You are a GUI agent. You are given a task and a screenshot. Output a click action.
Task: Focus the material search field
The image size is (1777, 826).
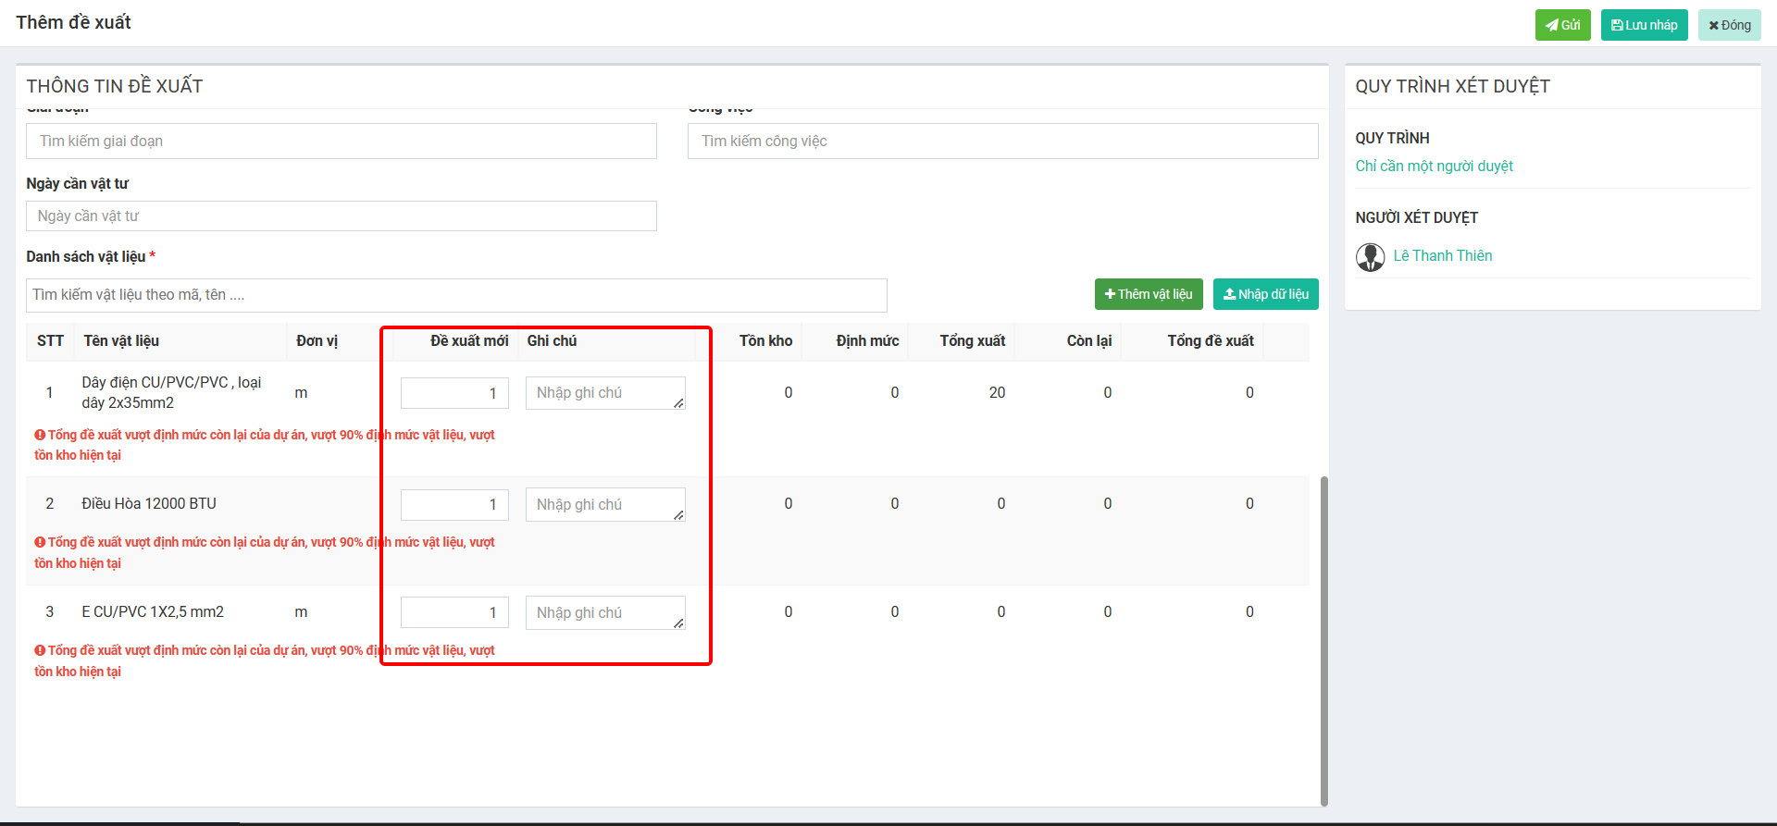tap(455, 295)
